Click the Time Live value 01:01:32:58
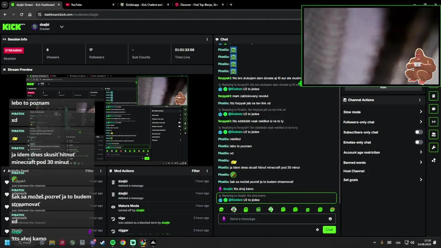Screen dimensions: 441x248 (184, 50)
